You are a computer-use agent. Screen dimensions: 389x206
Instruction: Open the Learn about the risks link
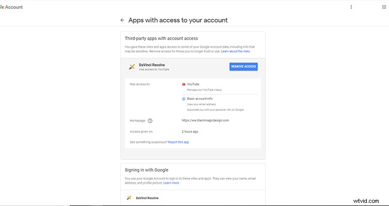[235, 51]
